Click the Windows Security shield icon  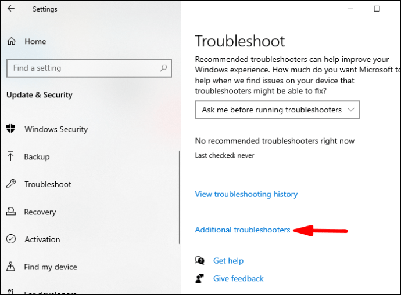pyautogui.click(x=10, y=129)
